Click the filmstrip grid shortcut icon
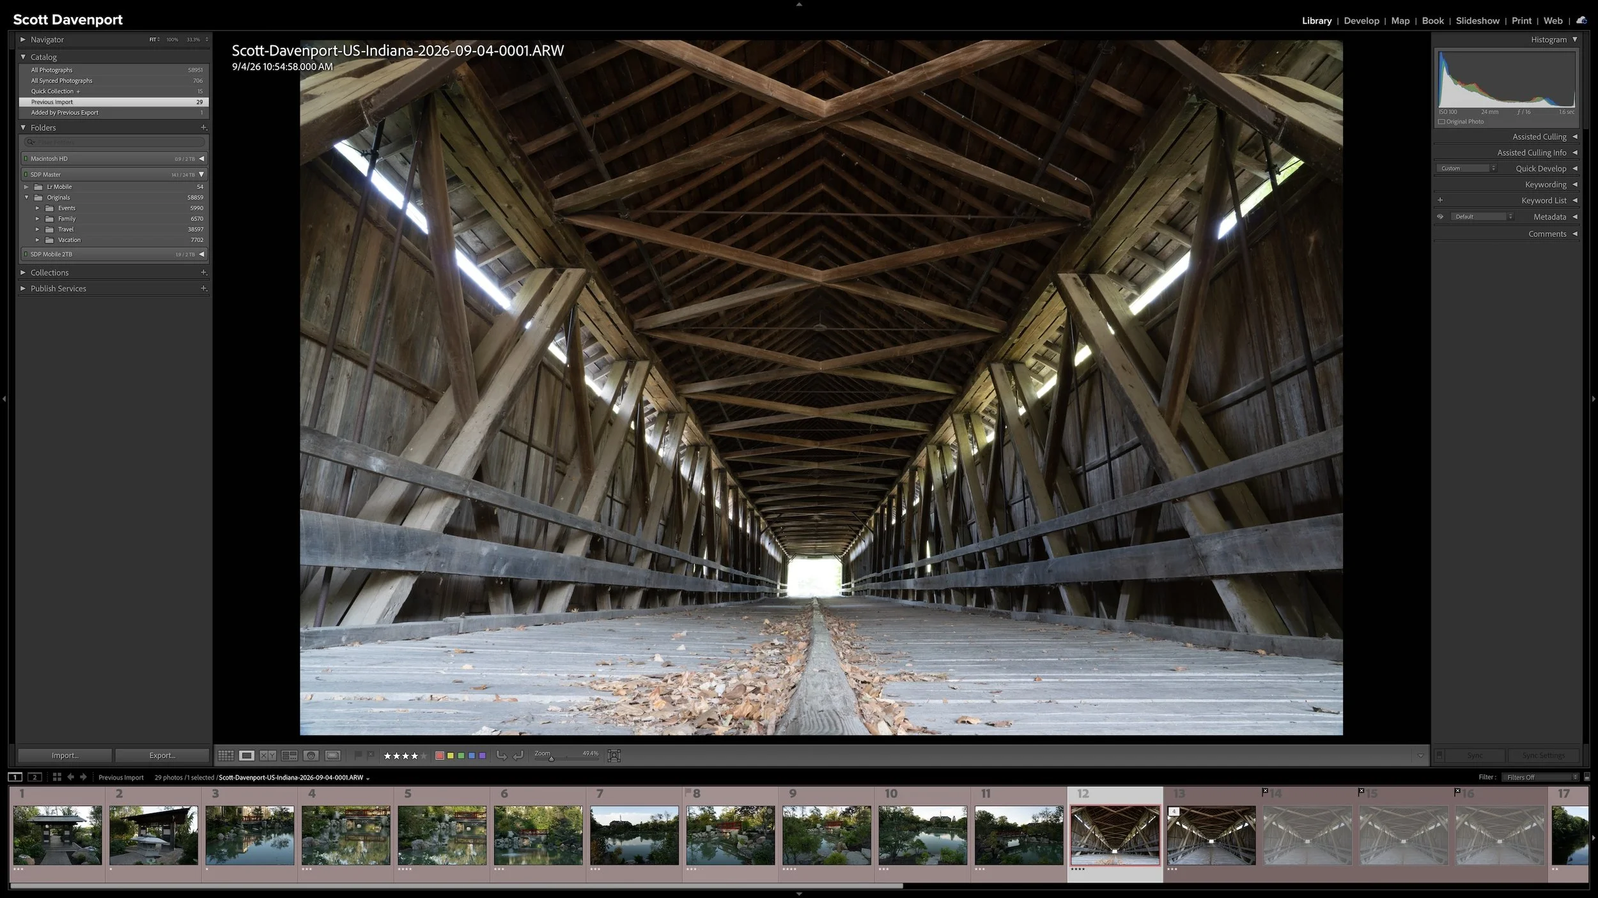Viewport: 1598px width, 898px height. coord(57,777)
